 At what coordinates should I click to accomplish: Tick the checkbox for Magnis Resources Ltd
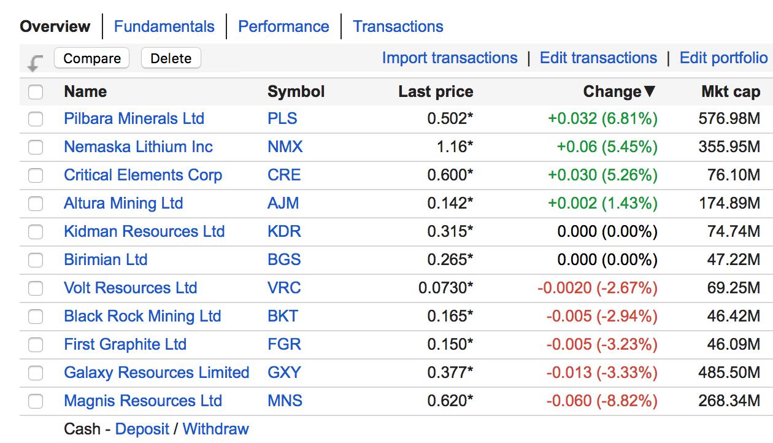pyautogui.click(x=36, y=401)
